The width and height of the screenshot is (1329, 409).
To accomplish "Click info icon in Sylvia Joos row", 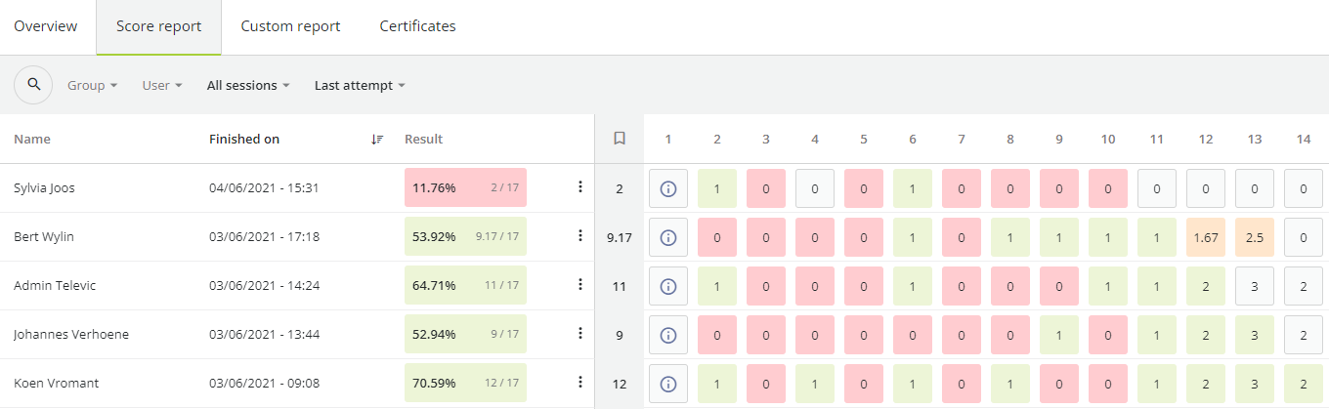I will pos(668,188).
